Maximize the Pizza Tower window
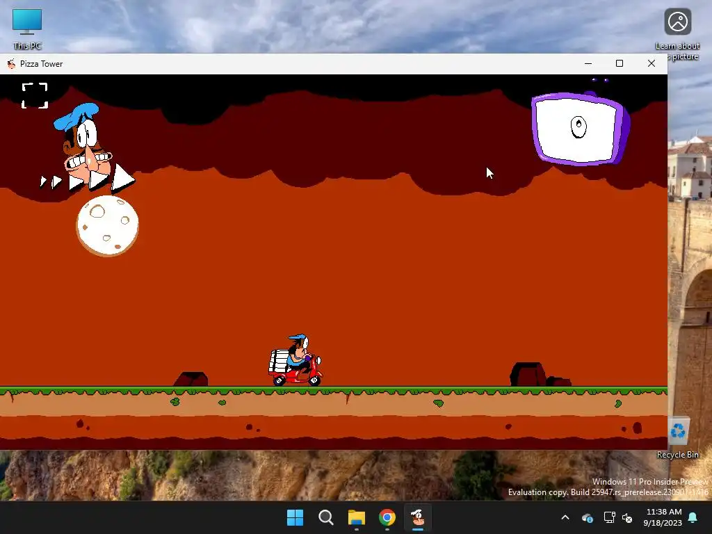 pos(620,63)
